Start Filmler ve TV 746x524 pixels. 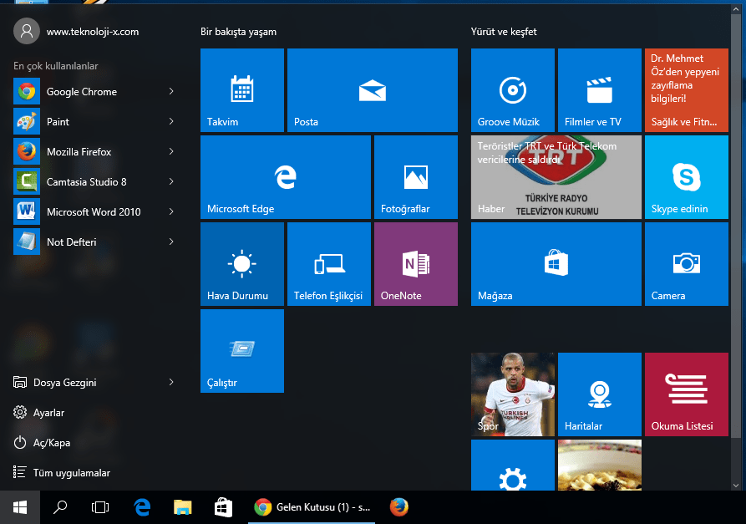(x=599, y=90)
